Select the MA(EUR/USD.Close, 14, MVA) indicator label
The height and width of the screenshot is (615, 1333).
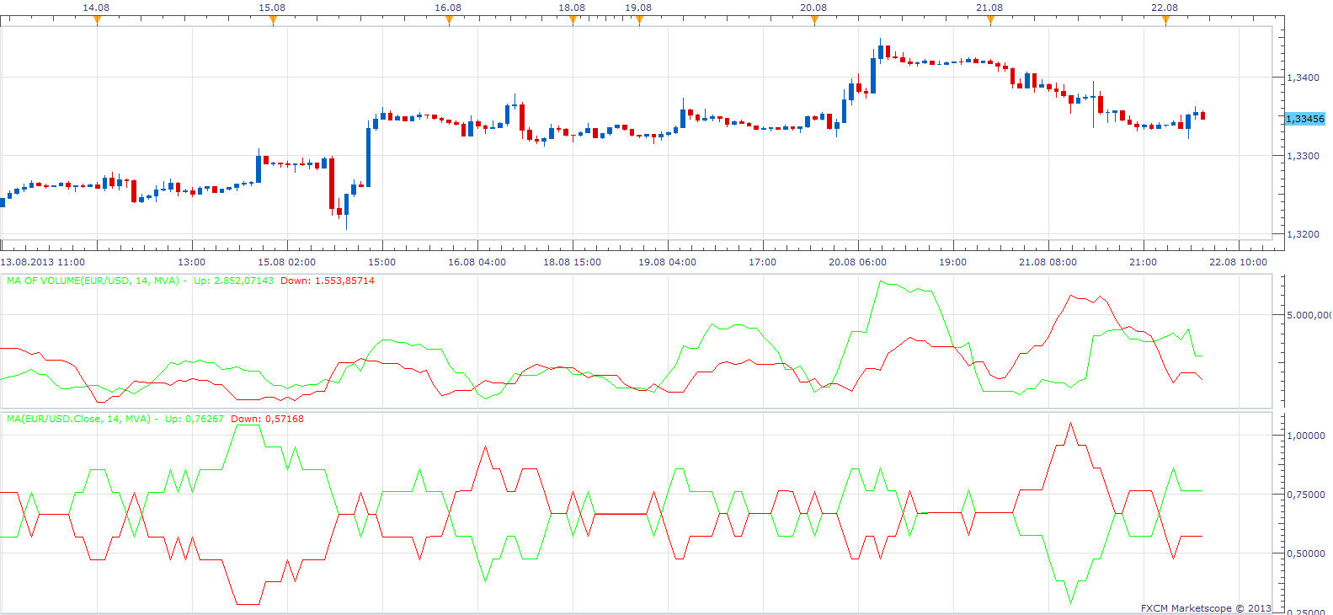[78, 419]
